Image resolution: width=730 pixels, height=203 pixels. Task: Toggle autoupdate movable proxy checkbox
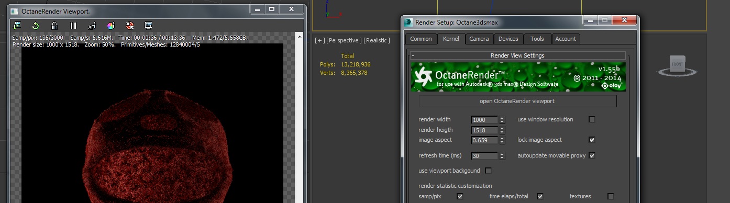coord(592,155)
